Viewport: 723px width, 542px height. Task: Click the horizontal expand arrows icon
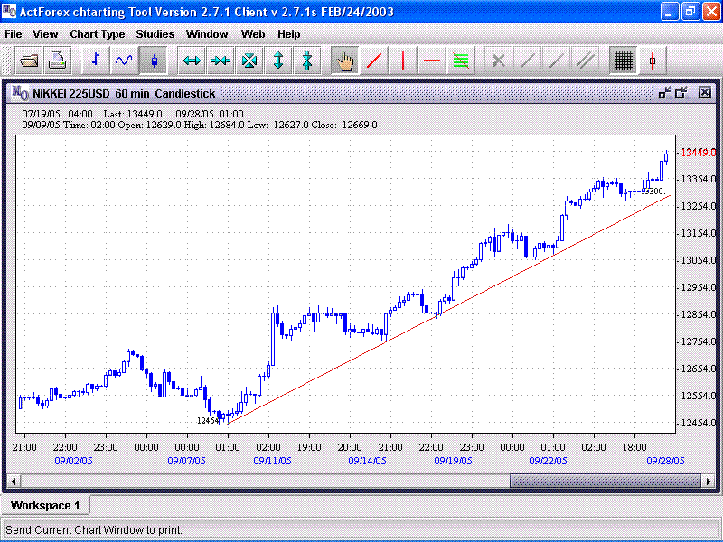point(192,61)
